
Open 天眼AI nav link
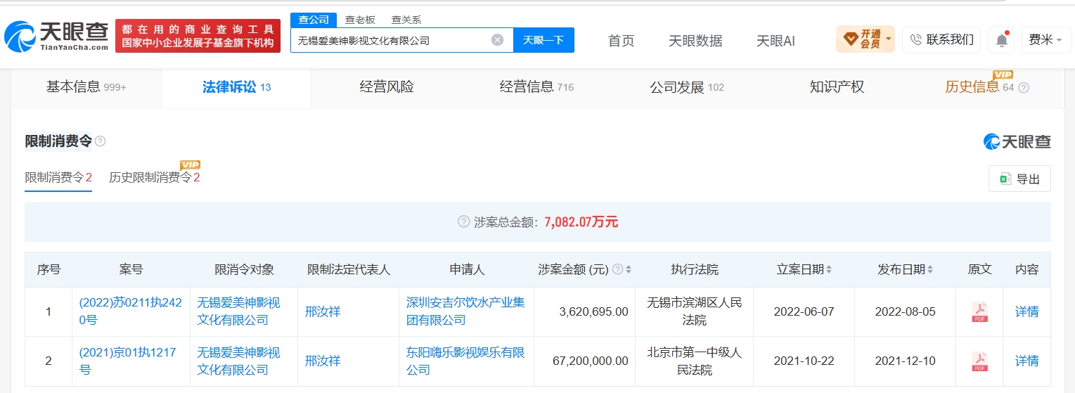[775, 41]
